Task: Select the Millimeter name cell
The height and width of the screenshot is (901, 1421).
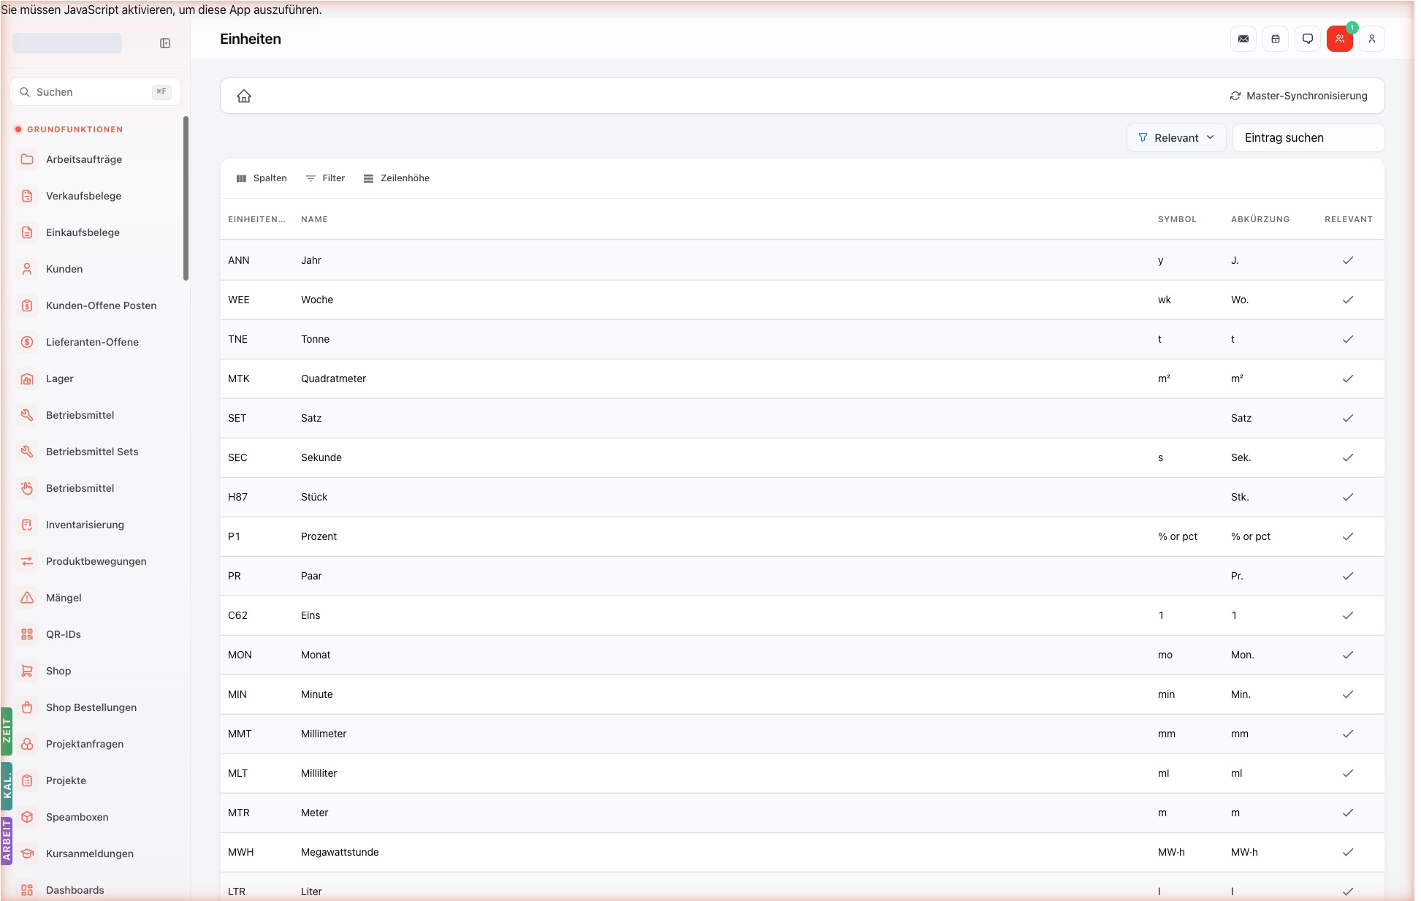Action: pos(722,734)
